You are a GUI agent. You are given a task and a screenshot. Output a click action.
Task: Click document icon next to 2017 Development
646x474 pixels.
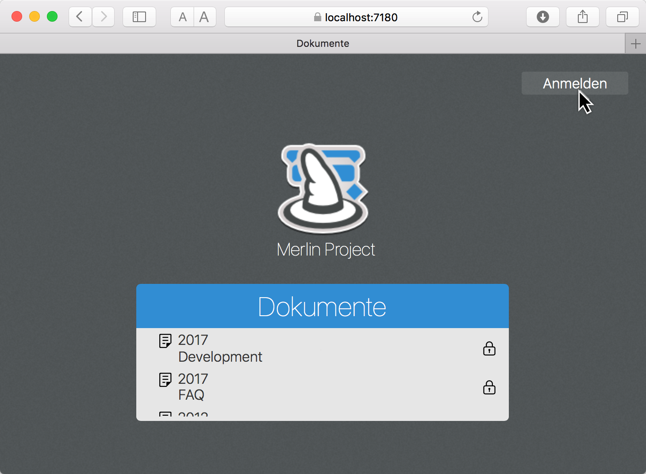[x=165, y=341]
